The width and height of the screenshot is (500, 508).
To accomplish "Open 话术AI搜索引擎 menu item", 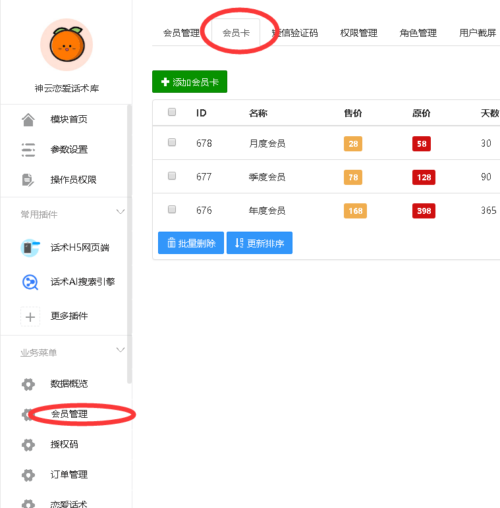I will tap(83, 282).
